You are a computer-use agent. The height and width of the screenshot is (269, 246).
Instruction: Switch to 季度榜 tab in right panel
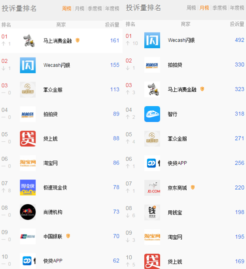click(220, 8)
